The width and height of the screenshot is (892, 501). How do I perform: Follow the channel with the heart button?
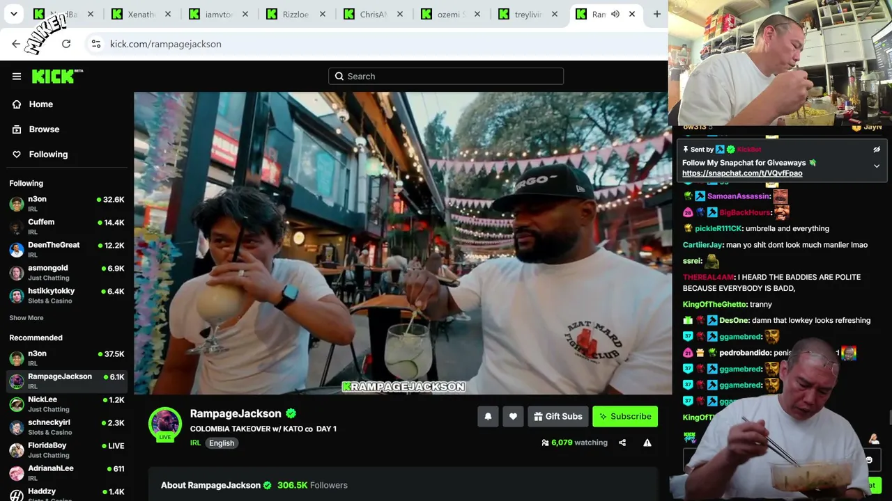click(513, 416)
